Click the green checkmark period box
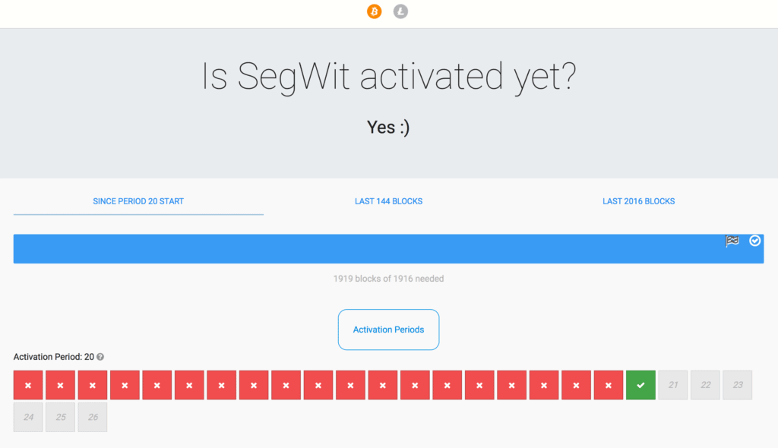Image resolution: width=778 pixels, height=448 pixels. 640,385
